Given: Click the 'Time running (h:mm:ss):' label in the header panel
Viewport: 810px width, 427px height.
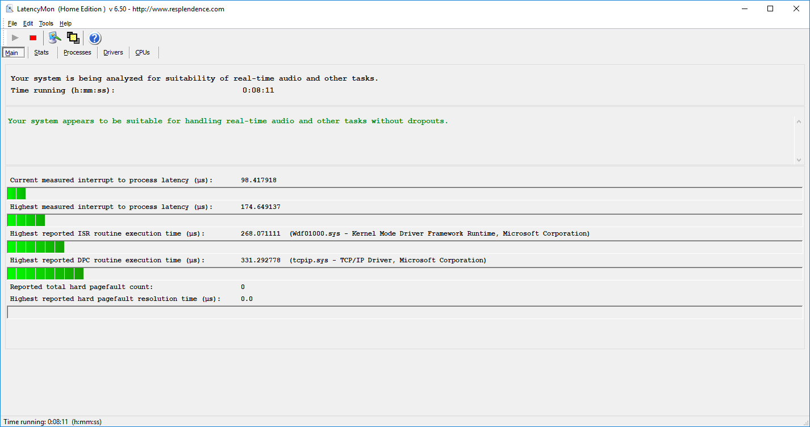Looking at the screenshot, I should click(x=62, y=90).
